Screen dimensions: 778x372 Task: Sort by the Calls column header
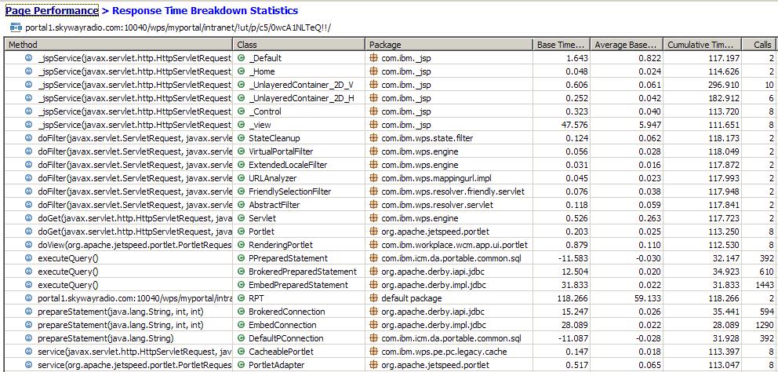click(x=760, y=45)
